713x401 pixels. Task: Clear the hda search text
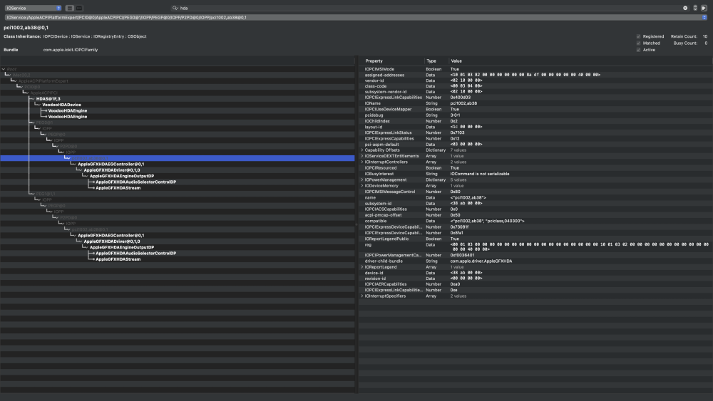click(x=685, y=8)
